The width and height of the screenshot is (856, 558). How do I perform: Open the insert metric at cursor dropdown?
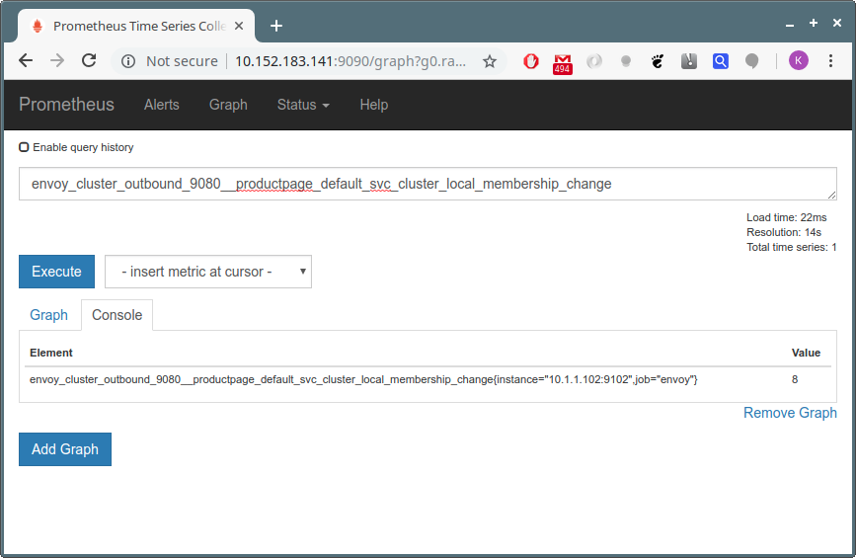point(208,272)
